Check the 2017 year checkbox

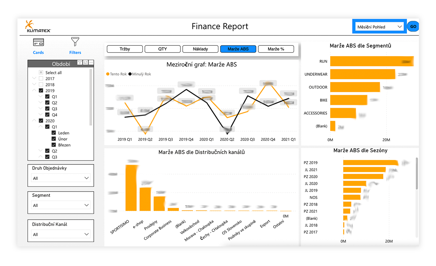41,78
